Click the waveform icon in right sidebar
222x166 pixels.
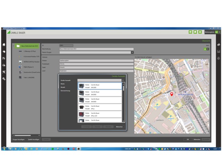(x=219, y=45)
